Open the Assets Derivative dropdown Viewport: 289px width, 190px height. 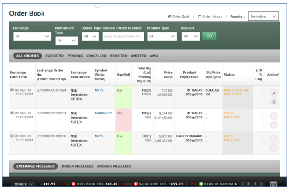pyautogui.click(x=263, y=16)
